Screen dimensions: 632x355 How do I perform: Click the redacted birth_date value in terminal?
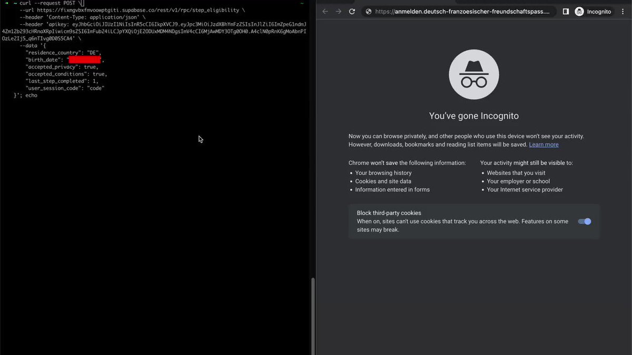[84, 60]
